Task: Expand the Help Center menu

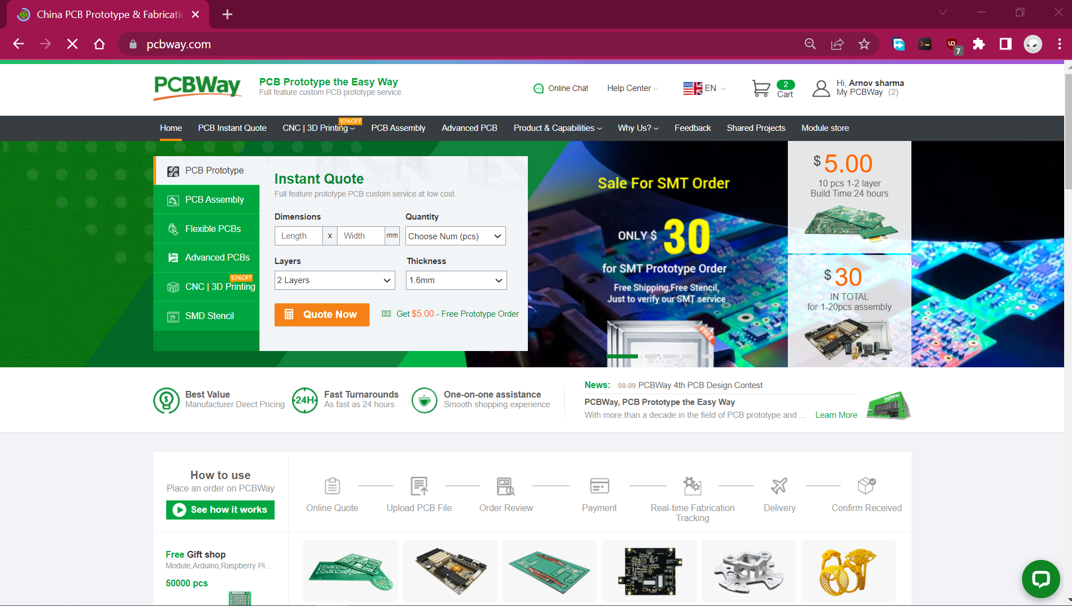Action: [632, 88]
